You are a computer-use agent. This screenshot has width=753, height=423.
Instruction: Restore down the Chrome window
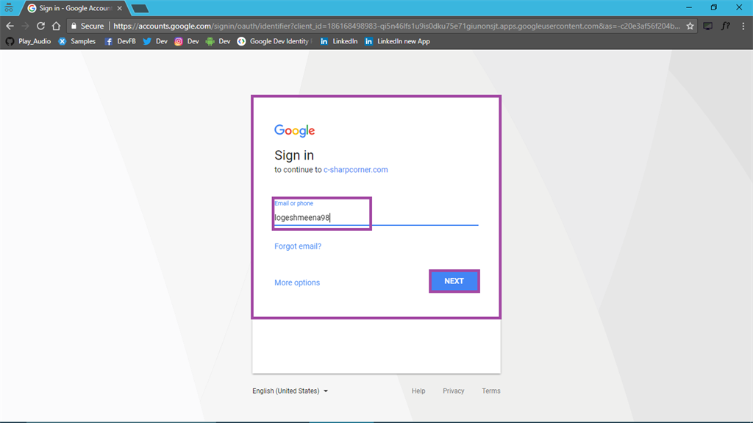pos(714,7)
